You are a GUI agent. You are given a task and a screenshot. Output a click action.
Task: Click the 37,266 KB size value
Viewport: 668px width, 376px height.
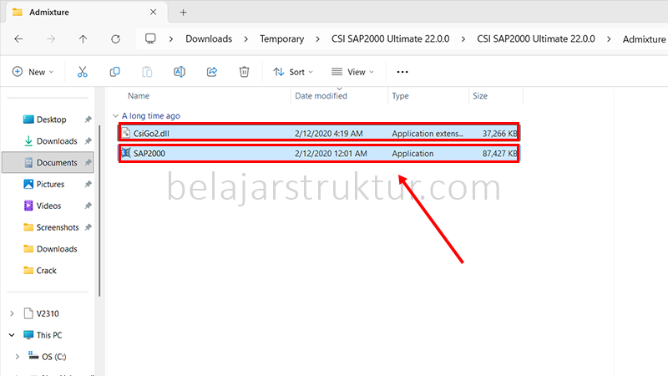pos(499,134)
